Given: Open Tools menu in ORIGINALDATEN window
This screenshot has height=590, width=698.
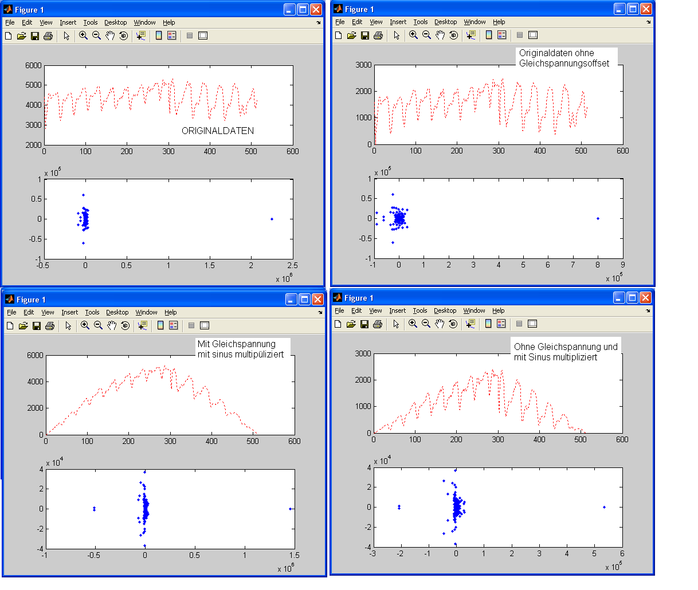Looking at the screenshot, I should coord(91,22).
